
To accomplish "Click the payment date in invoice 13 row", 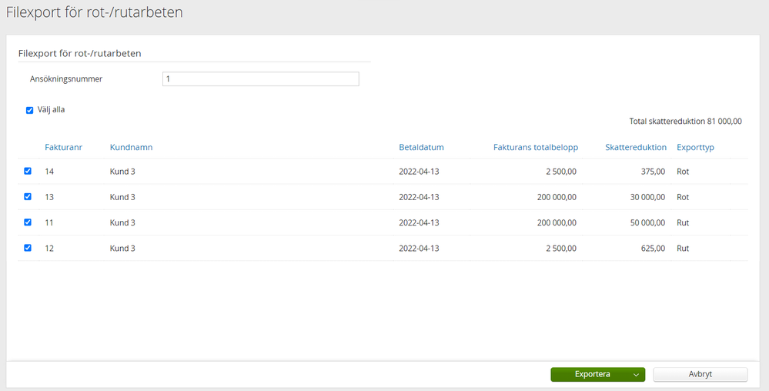I will tap(419, 197).
